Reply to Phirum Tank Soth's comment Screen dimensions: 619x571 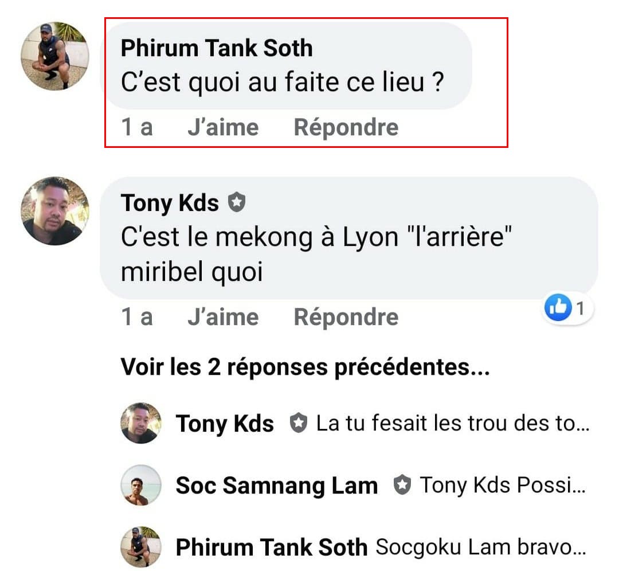point(346,127)
